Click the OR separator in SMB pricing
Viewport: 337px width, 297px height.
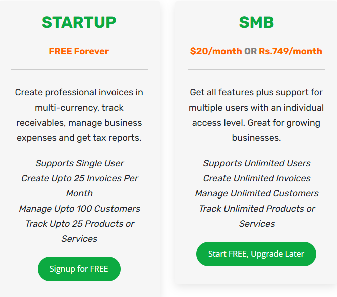pyautogui.click(x=250, y=51)
